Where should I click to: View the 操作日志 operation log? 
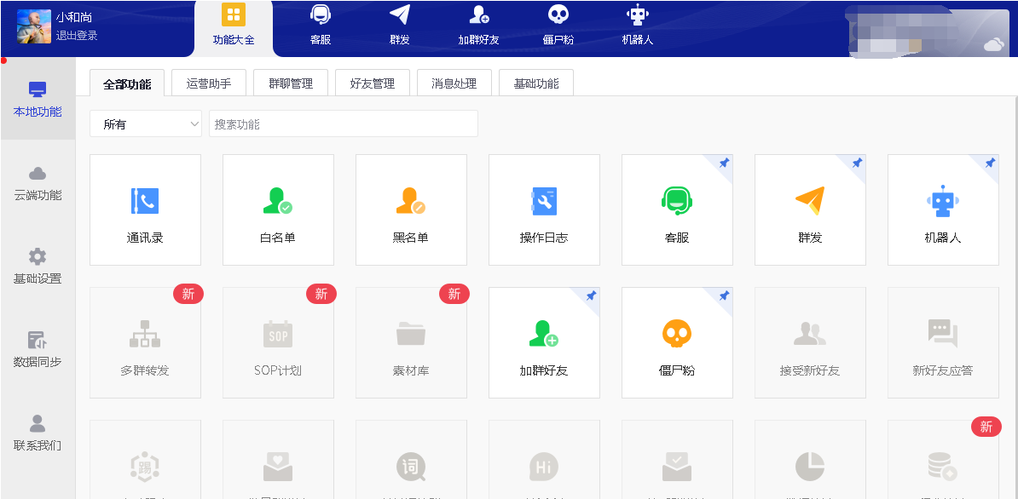tap(544, 209)
